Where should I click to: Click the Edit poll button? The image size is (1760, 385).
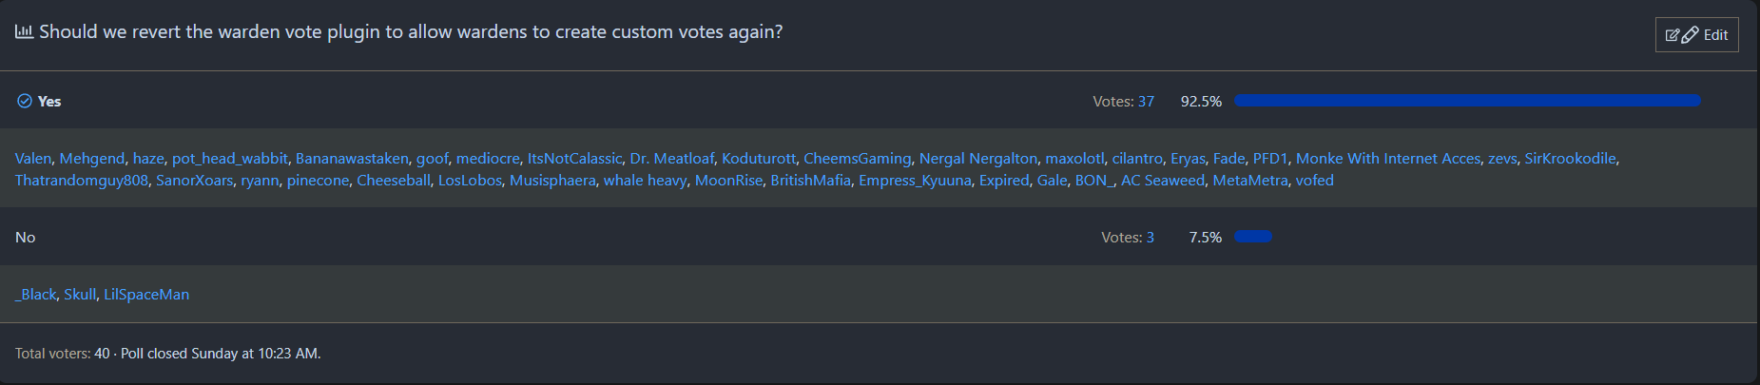[x=1696, y=35]
